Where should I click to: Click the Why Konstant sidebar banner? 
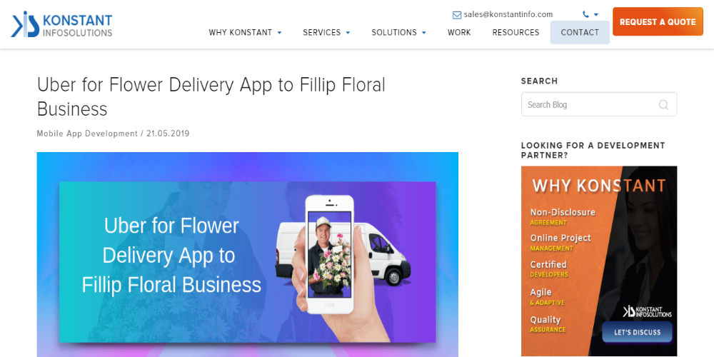click(599, 261)
